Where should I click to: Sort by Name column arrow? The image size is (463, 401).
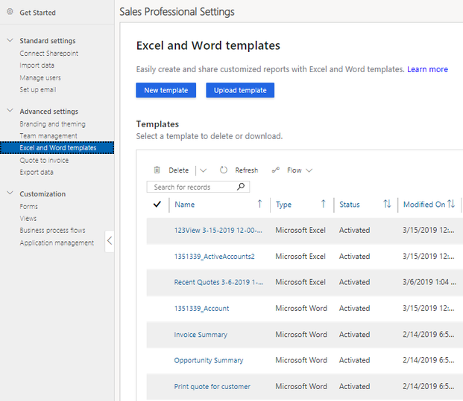tap(259, 204)
